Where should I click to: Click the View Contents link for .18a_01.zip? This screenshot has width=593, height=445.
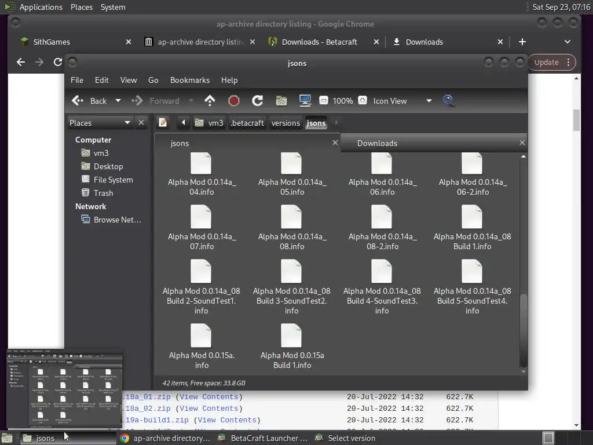pyautogui.click(x=208, y=396)
